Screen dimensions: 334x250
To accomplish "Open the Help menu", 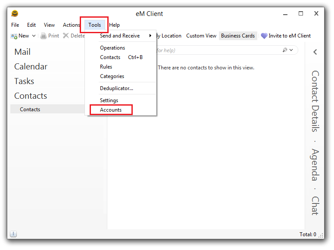I will (x=114, y=25).
